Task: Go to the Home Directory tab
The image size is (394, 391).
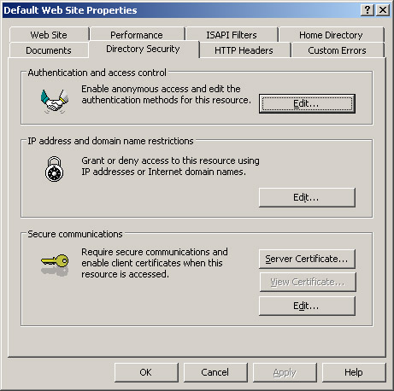Action: point(331,35)
